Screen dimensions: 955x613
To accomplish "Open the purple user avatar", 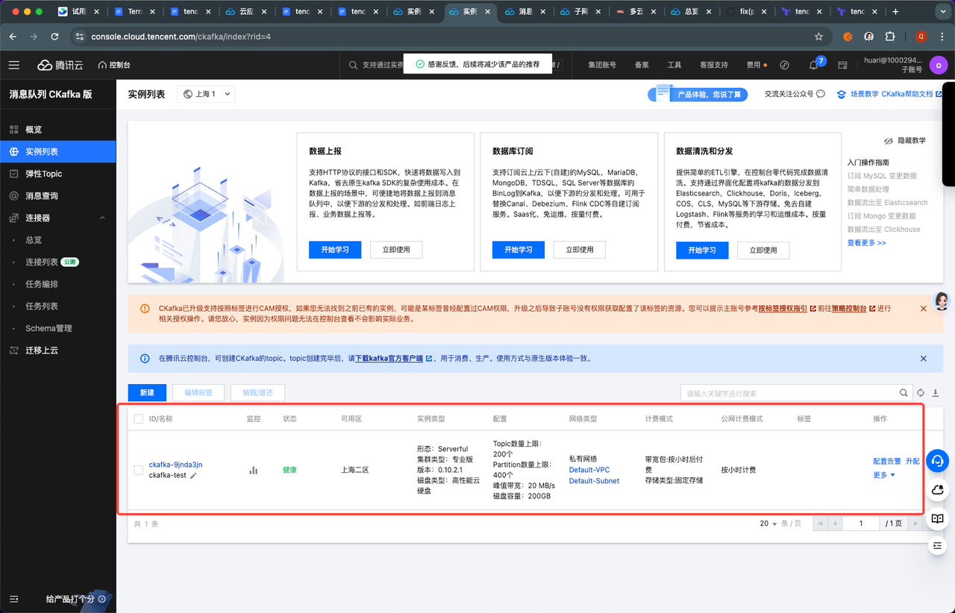I will tap(938, 65).
